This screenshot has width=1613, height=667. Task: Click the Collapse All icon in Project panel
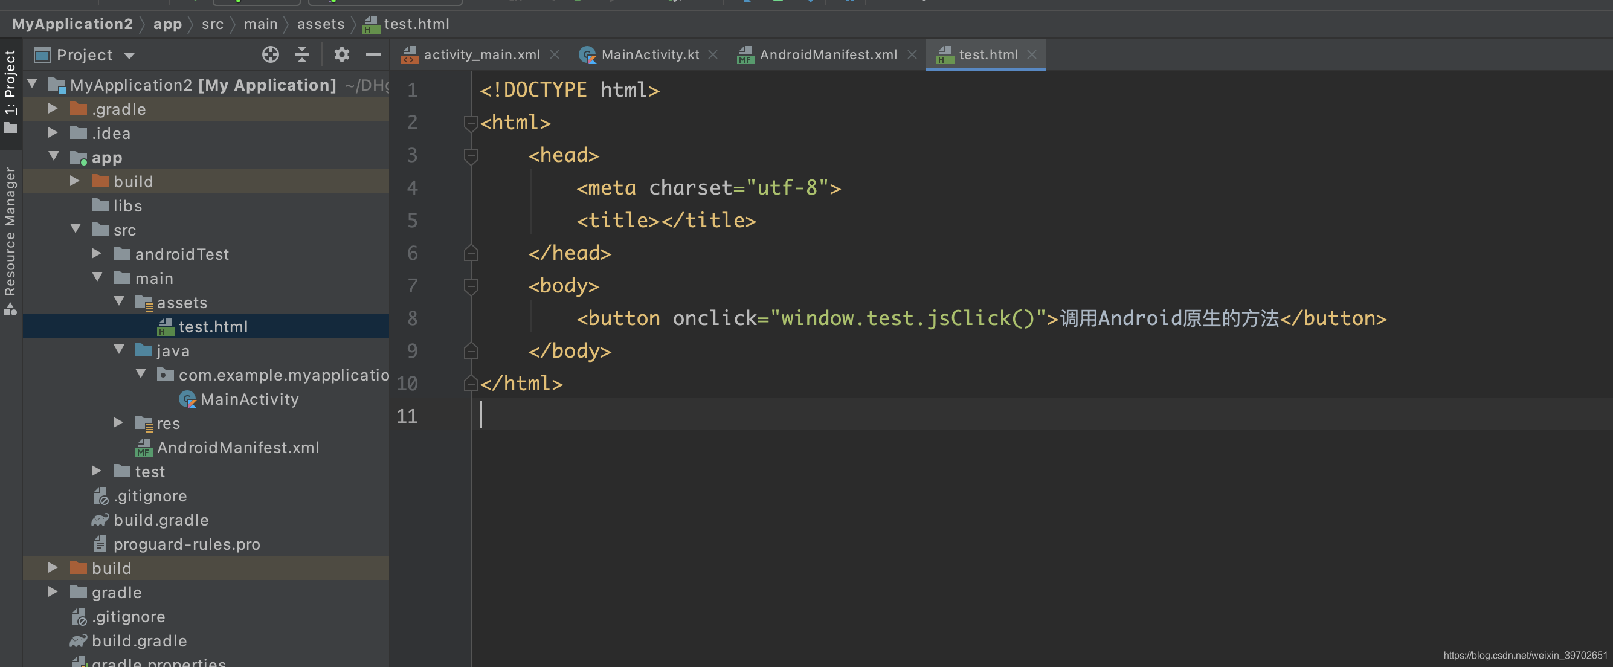303,54
